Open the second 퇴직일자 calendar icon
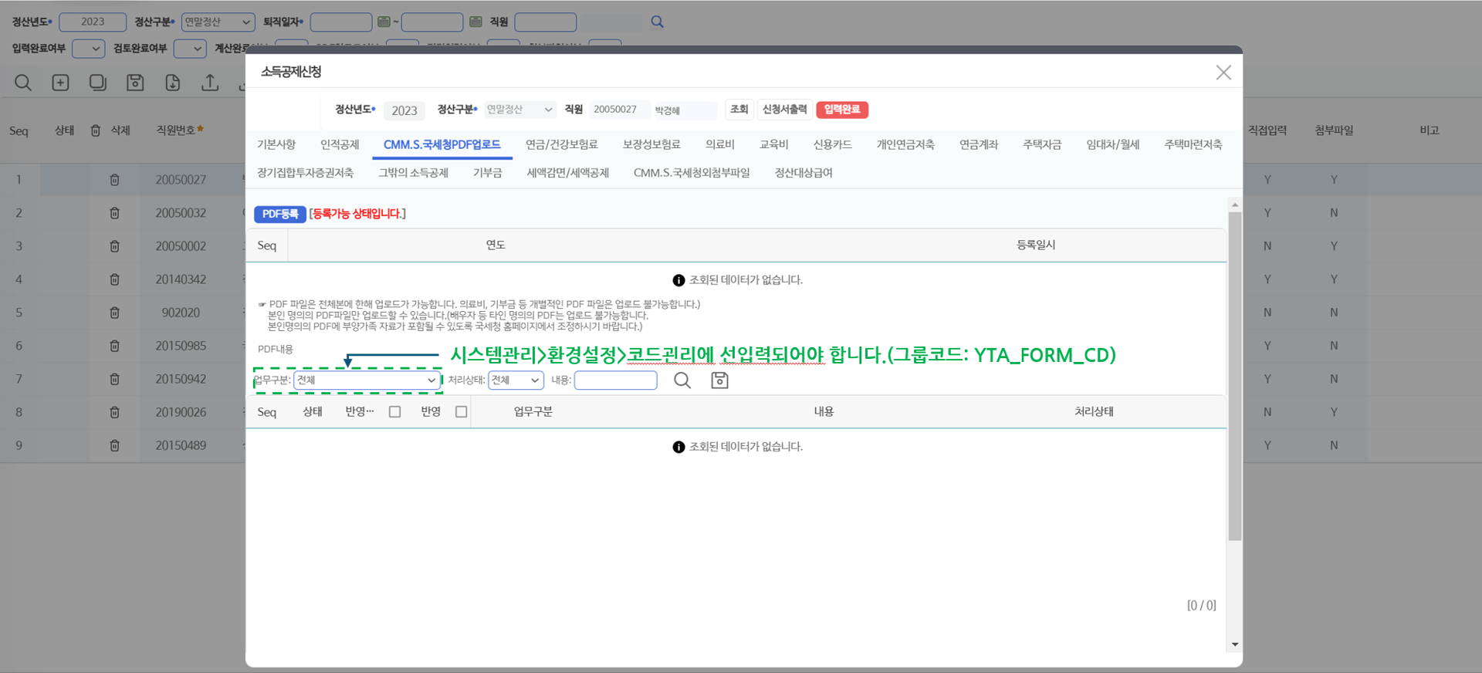 tap(475, 22)
